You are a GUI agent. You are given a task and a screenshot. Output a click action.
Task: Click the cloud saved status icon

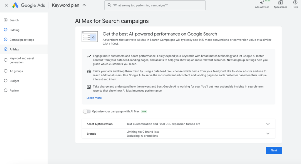84,5
